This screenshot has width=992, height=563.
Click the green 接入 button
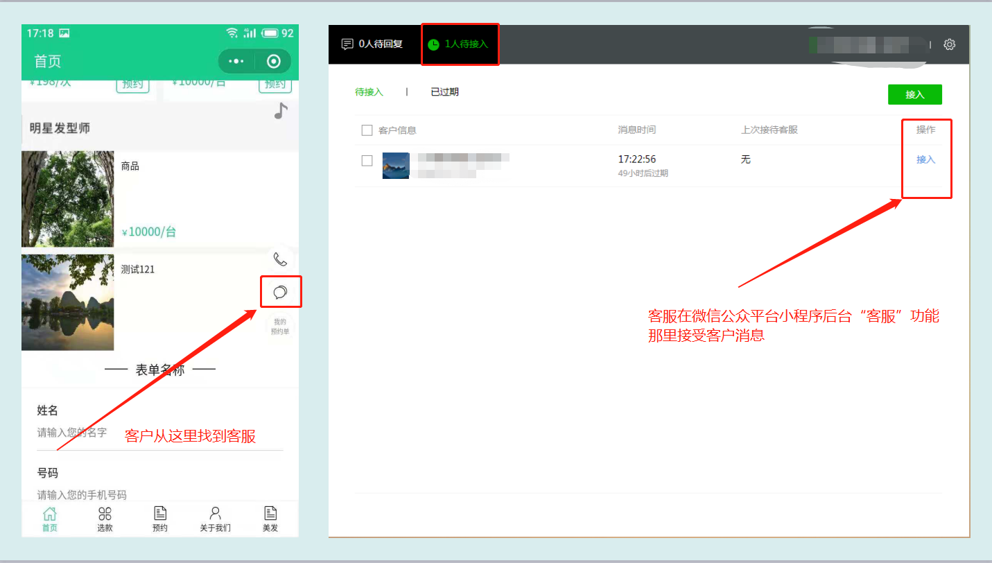click(x=914, y=94)
